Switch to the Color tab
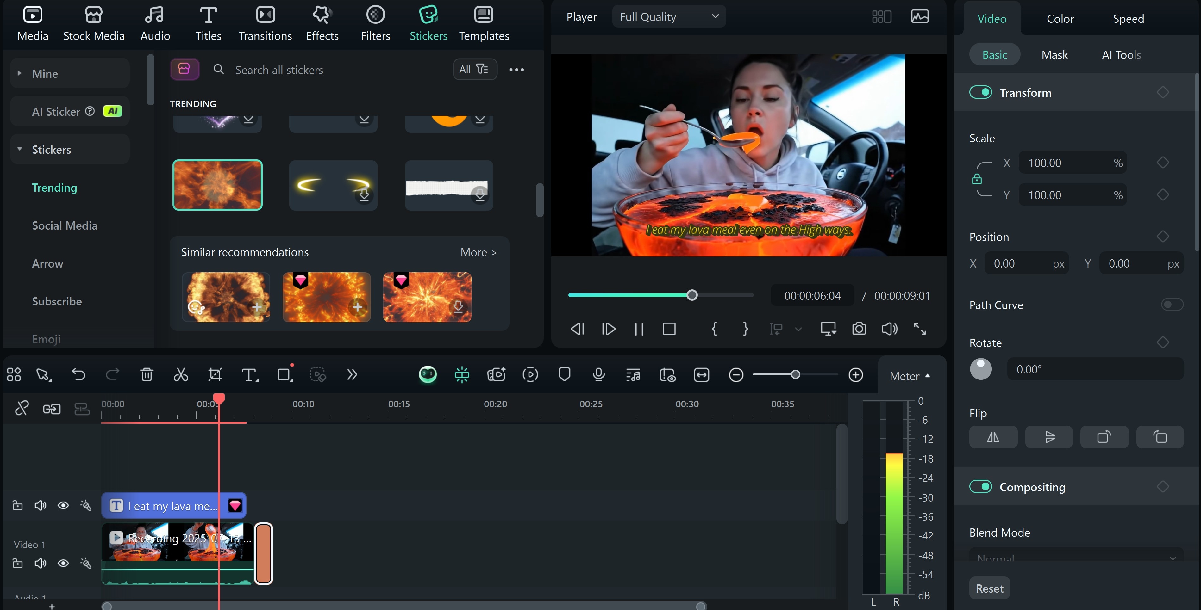Screen dimensions: 1201x610 coord(1060,19)
